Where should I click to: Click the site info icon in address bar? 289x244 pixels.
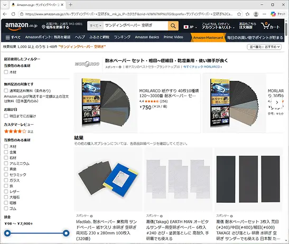coord(22,14)
